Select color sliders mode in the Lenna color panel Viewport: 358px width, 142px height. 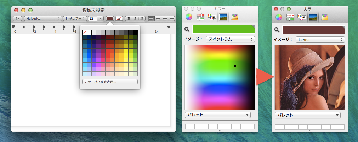tap(290, 17)
